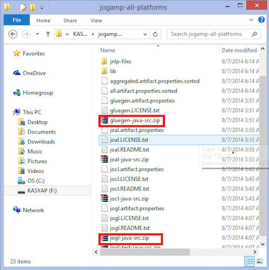Viewport: 269px width, 270px height.
Task: Go forward with the Forward arrow
Action: (26, 34)
